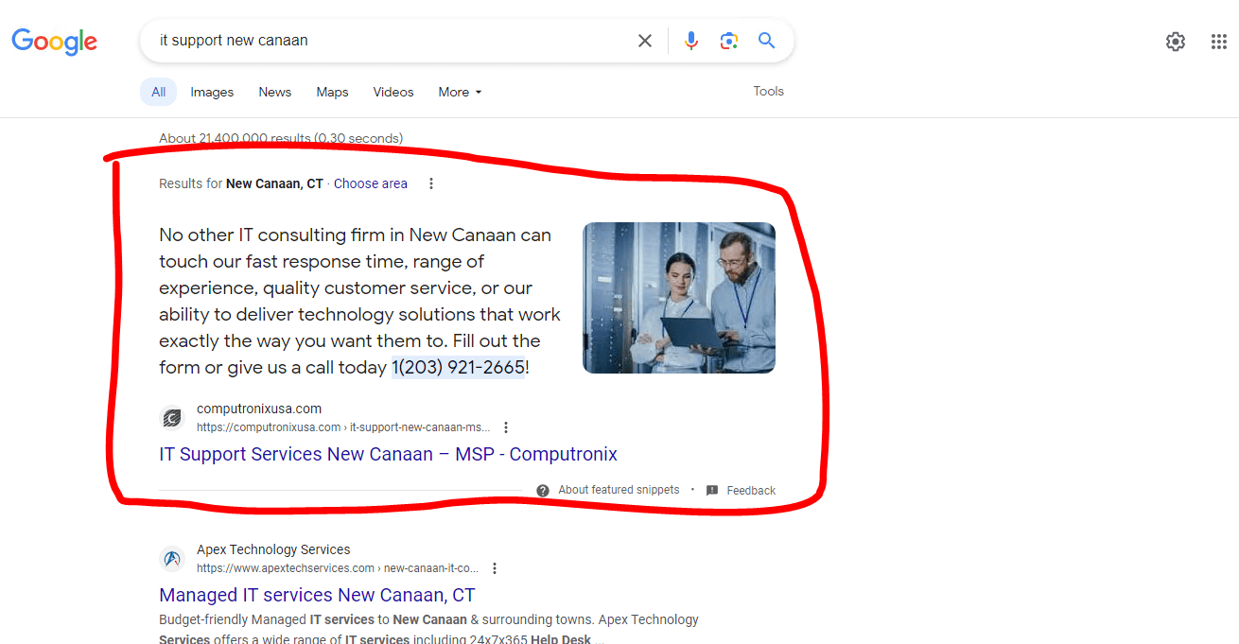Open Google Lens image search
This screenshot has width=1239, height=644.
tap(728, 41)
